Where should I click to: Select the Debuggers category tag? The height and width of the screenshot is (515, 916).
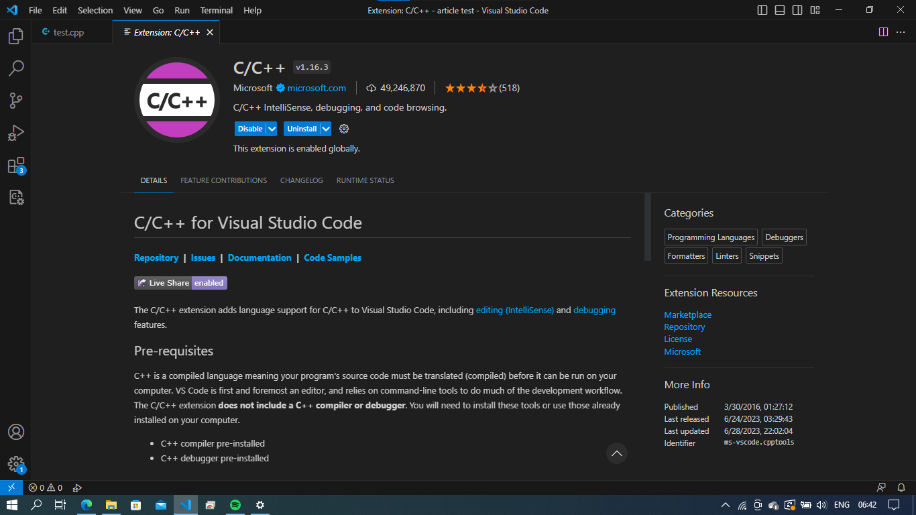click(x=784, y=237)
